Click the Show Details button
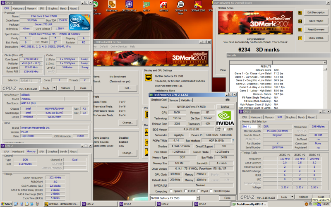Screen dimensions: 331x207 (316, 38)
